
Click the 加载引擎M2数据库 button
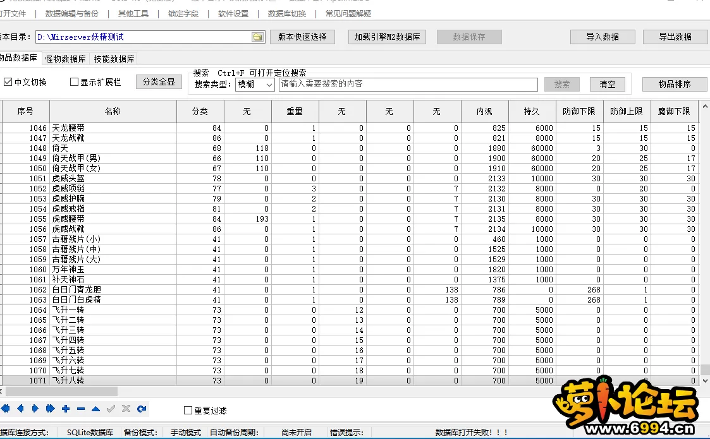click(387, 37)
